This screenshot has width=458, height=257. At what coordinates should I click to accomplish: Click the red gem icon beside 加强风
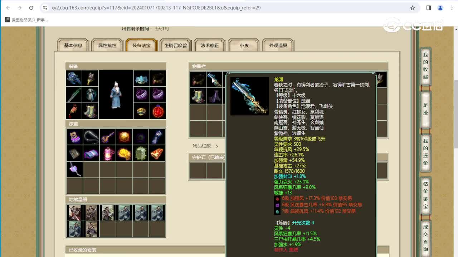[277, 198]
